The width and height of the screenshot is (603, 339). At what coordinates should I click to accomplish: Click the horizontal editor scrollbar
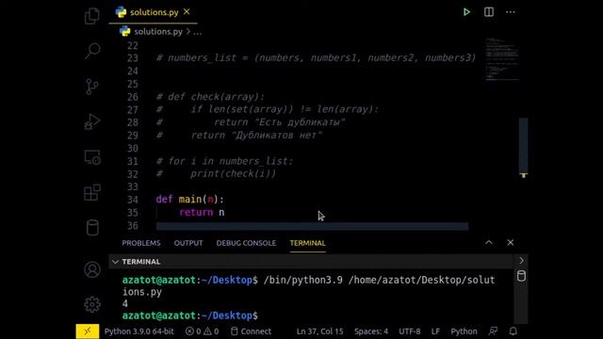[312, 226]
